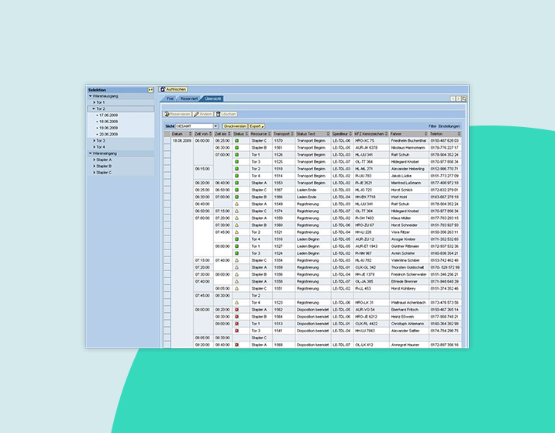
Task: Click the Druckversion button
Action: coord(235,125)
